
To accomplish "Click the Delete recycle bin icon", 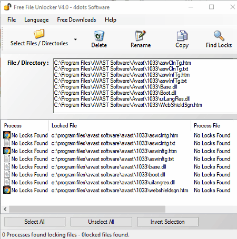I will click(99, 36).
